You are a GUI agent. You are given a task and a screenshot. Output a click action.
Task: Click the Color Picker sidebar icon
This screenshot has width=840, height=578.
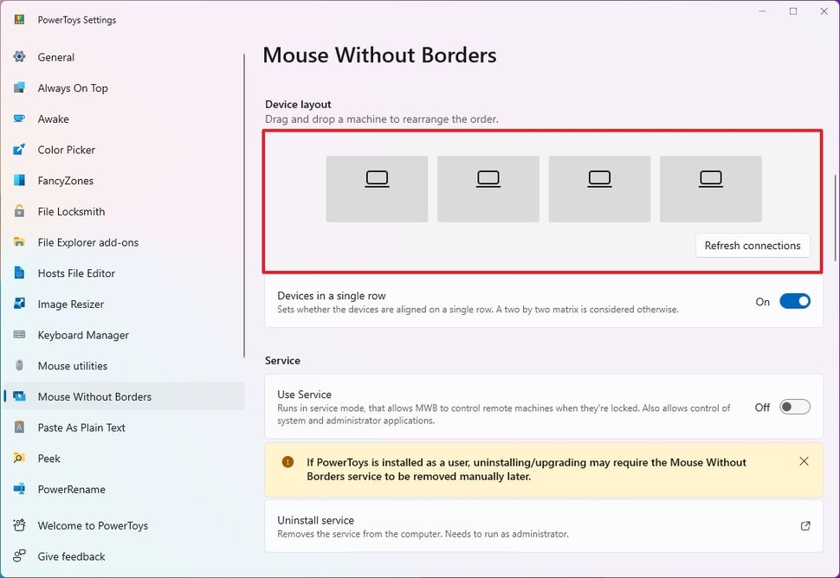tap(20, 150)
